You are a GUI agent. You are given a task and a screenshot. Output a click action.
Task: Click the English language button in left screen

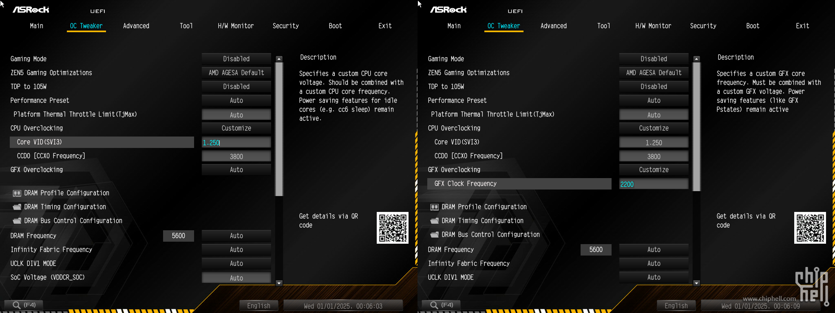(x=258, y=306)
